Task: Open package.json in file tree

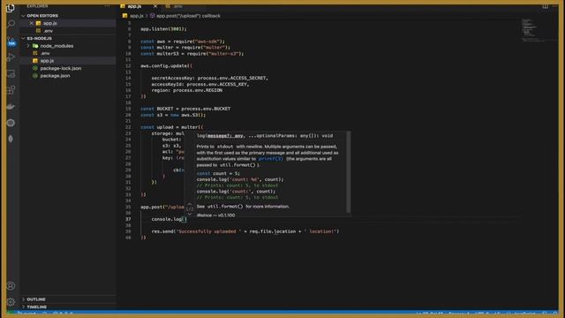Action: (55, 76)
